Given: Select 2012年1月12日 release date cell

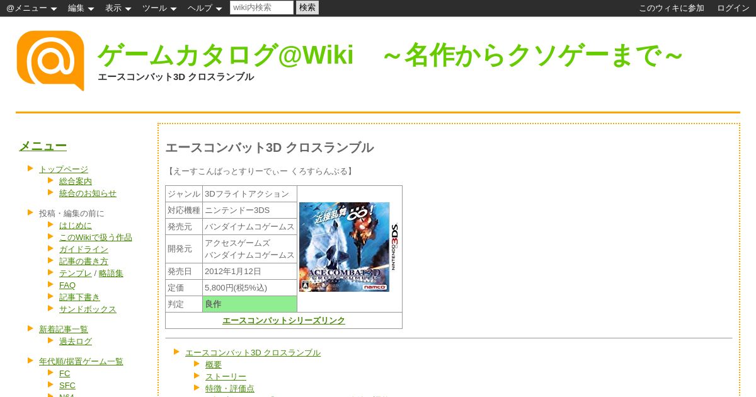Looking at the screenshot, I should (x=249, y=271).
